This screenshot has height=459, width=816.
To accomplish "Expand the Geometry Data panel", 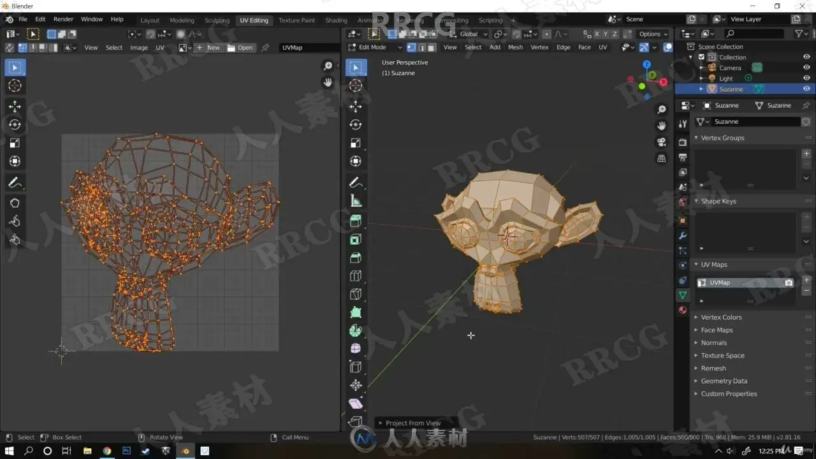I will pos(696,381).
